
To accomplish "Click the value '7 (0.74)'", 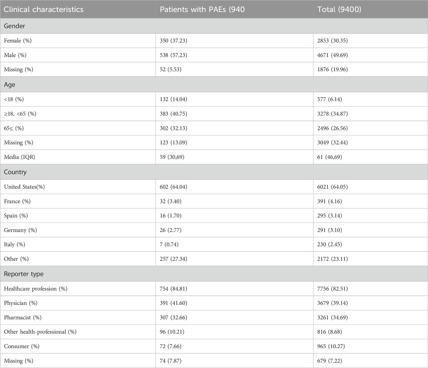I will 169,245.
